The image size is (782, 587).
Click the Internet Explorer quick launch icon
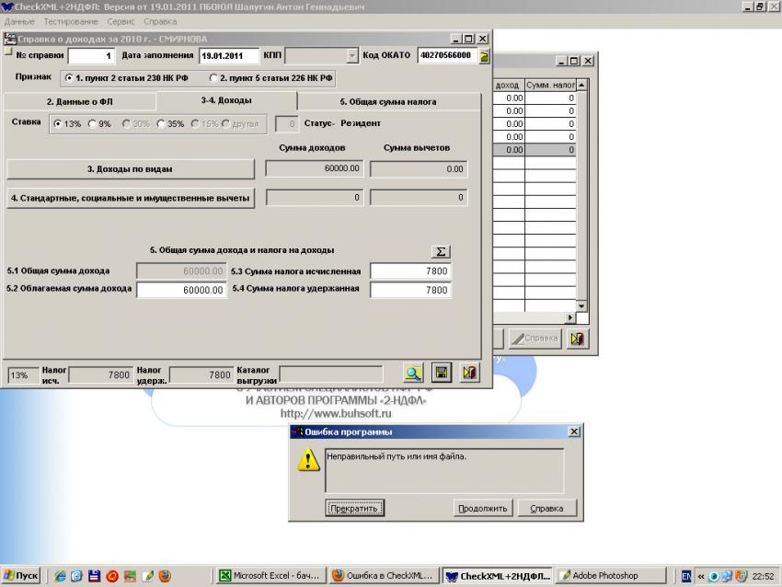61,576
